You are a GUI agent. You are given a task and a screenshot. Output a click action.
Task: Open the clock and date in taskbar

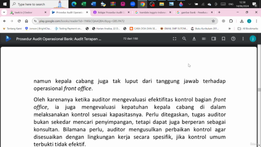click(x=242, y=4)
